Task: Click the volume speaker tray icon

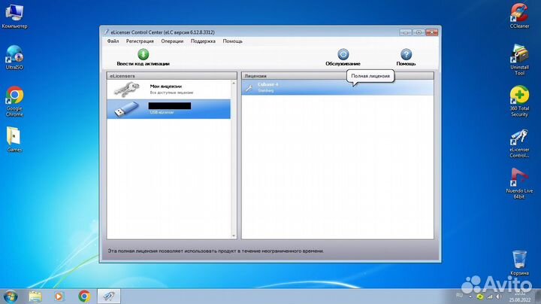Action: pyautogui.click(x=499, y=296)
